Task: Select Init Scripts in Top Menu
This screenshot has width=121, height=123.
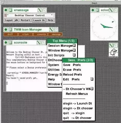Action: click(62, 55)
